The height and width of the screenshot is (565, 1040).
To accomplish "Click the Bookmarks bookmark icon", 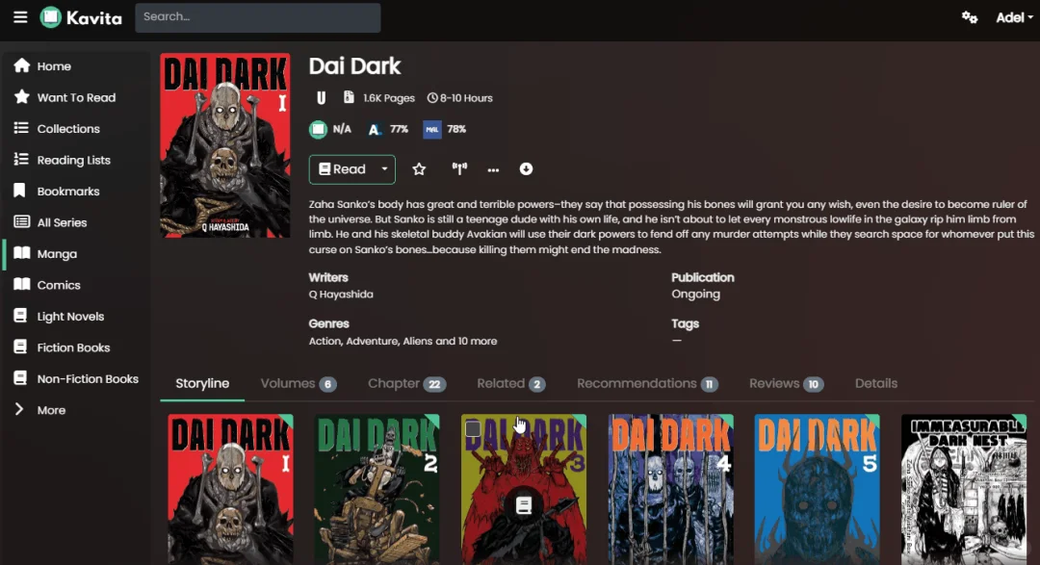I will [x=19, y=191].
